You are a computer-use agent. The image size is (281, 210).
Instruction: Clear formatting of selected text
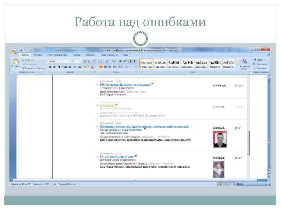94,61
